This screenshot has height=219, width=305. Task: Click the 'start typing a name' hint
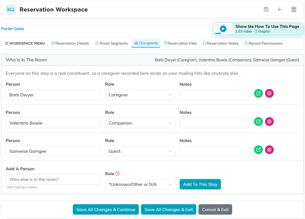(x=22, y=187)
